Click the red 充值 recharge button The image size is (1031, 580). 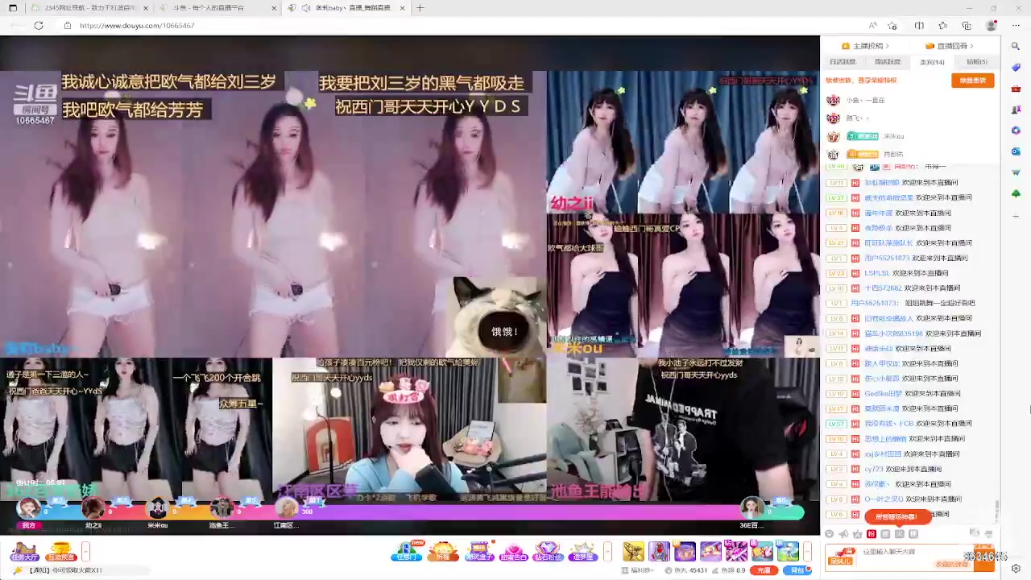pyautogui.click(x=764, y=570)
